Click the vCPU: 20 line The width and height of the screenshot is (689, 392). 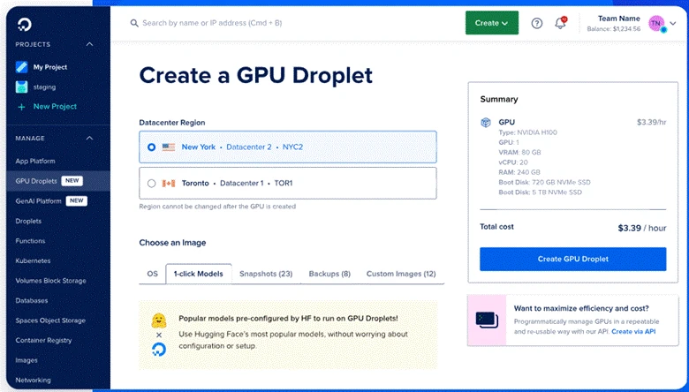(513, 162)
